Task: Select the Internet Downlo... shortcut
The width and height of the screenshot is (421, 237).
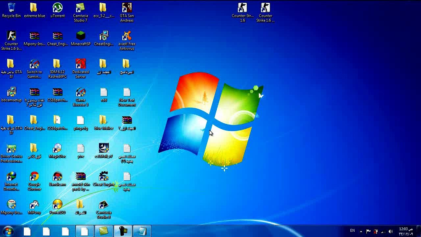Action: pos(12,181)
